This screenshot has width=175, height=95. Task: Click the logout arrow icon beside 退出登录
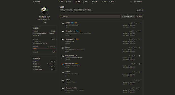[x=135, y=2]
